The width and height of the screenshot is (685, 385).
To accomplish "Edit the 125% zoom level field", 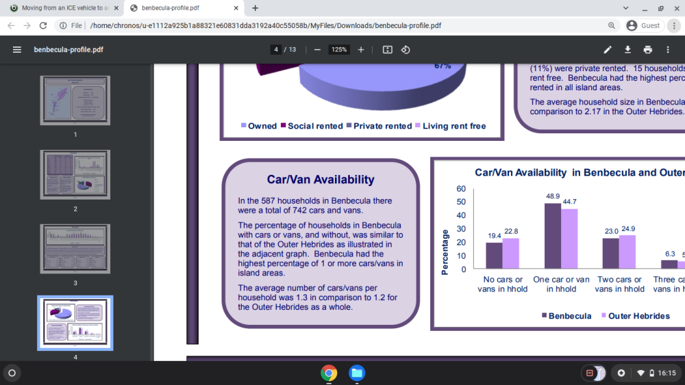I will [339, 50].
